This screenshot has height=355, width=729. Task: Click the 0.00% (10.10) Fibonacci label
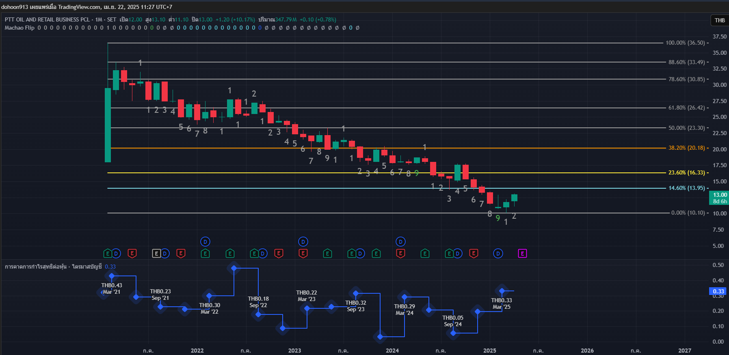coord(688,213)
